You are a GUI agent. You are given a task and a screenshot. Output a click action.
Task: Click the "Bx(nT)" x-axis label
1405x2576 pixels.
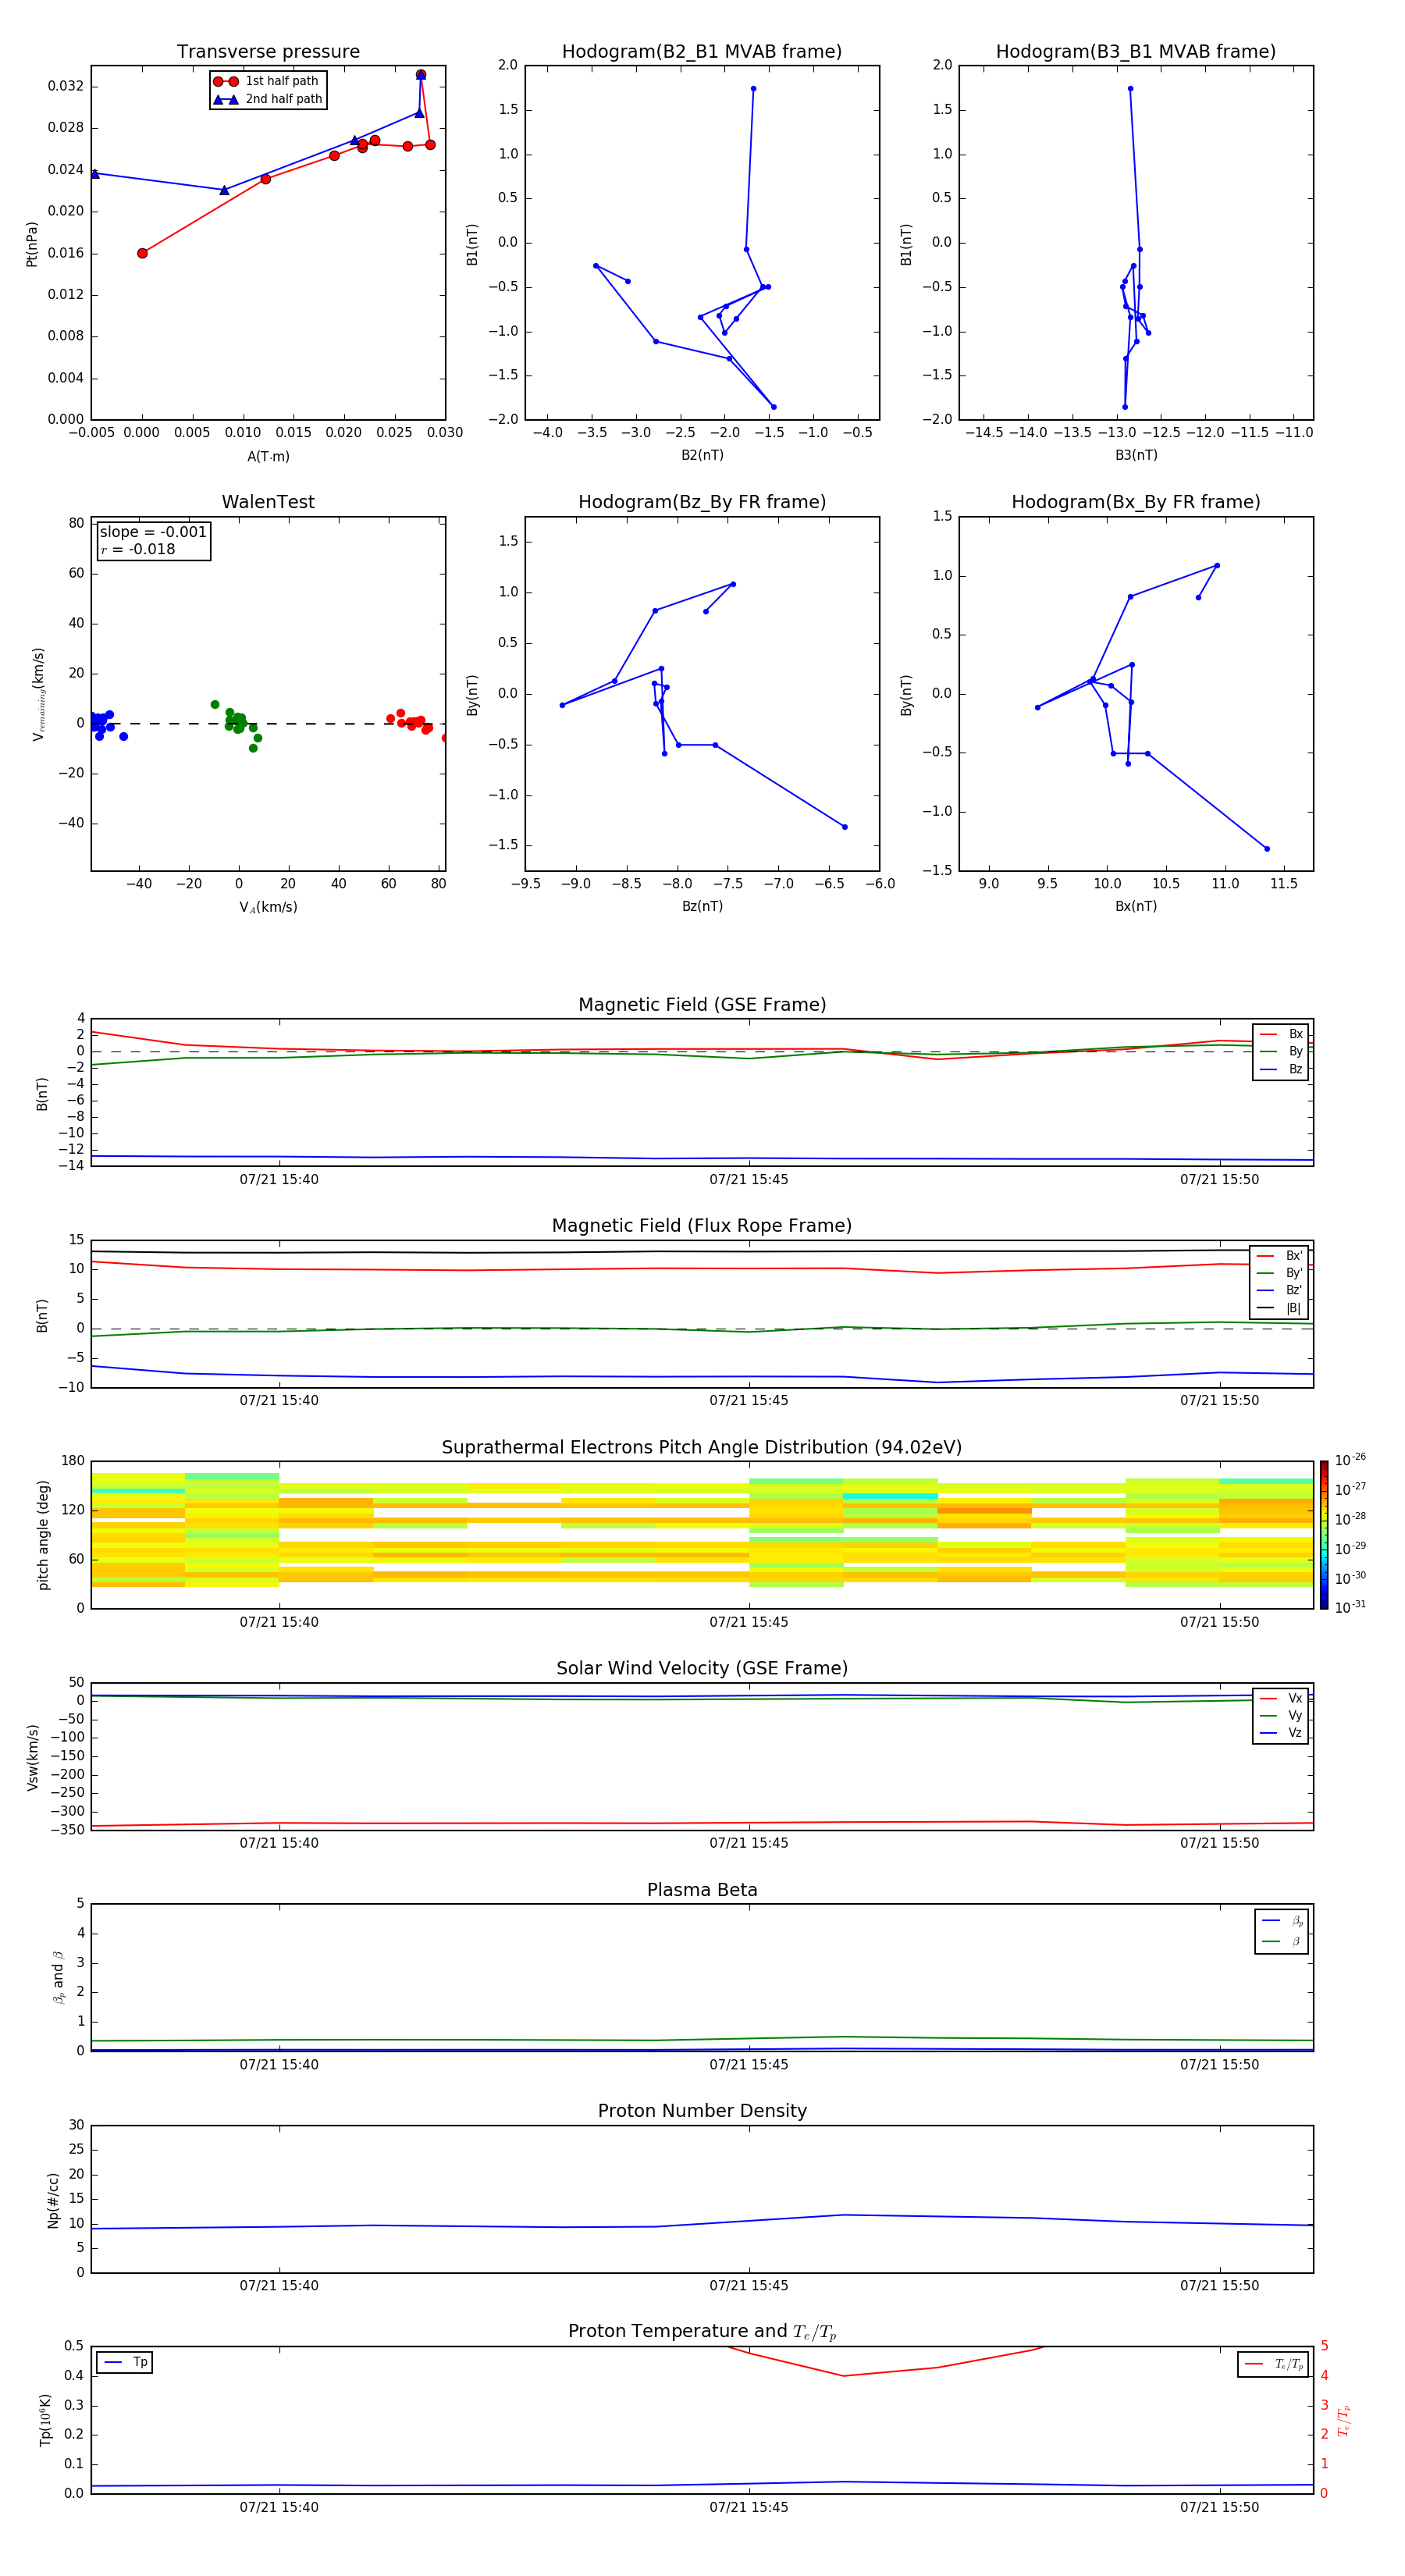click(1136, 906)
